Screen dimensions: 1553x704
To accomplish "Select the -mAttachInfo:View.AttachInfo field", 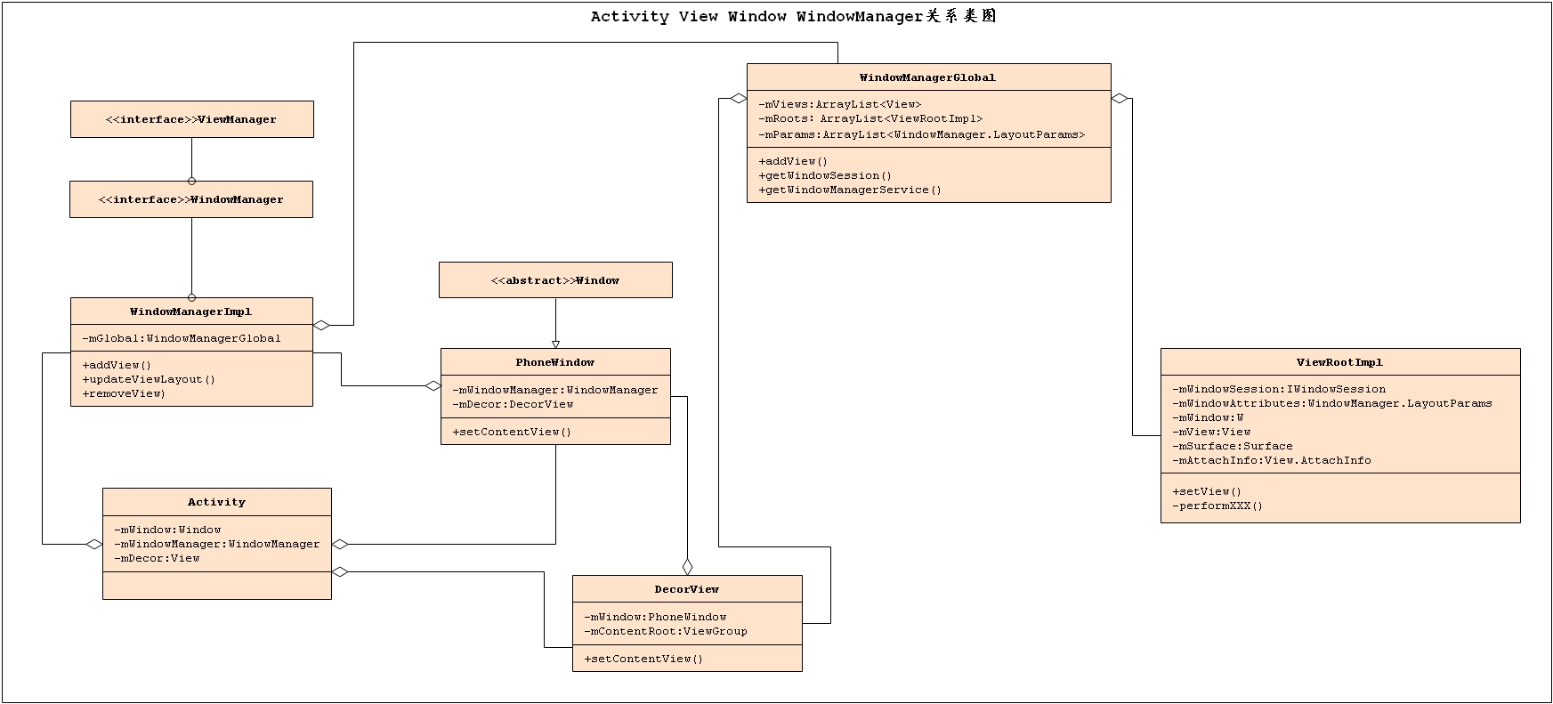I will click(x=1272, y=460).
